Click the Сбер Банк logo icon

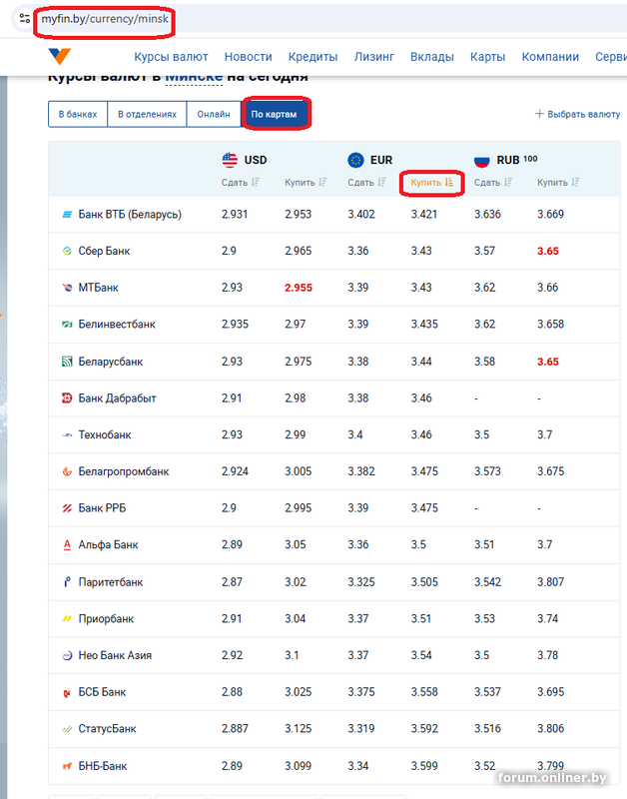[x=67, y=251]
